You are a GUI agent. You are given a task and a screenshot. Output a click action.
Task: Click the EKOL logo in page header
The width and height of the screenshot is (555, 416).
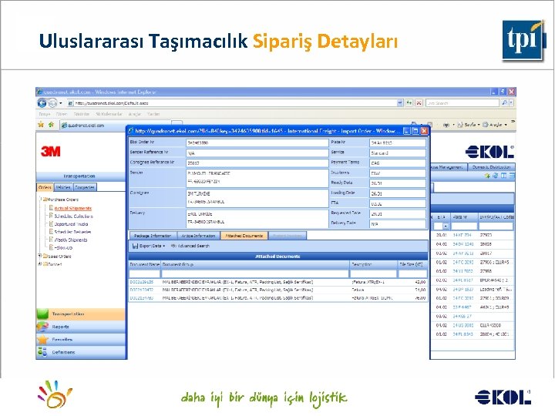pyautogui.click(x=489, y=152)
